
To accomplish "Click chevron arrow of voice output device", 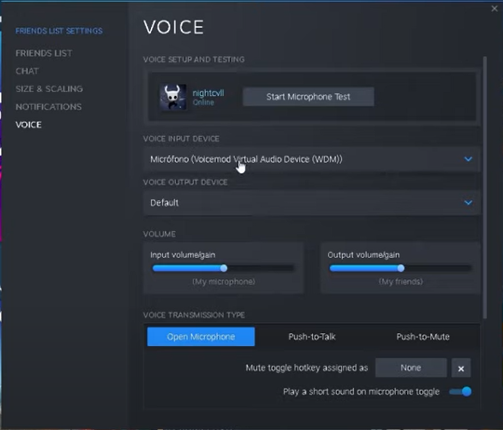I will pos(468,203).
